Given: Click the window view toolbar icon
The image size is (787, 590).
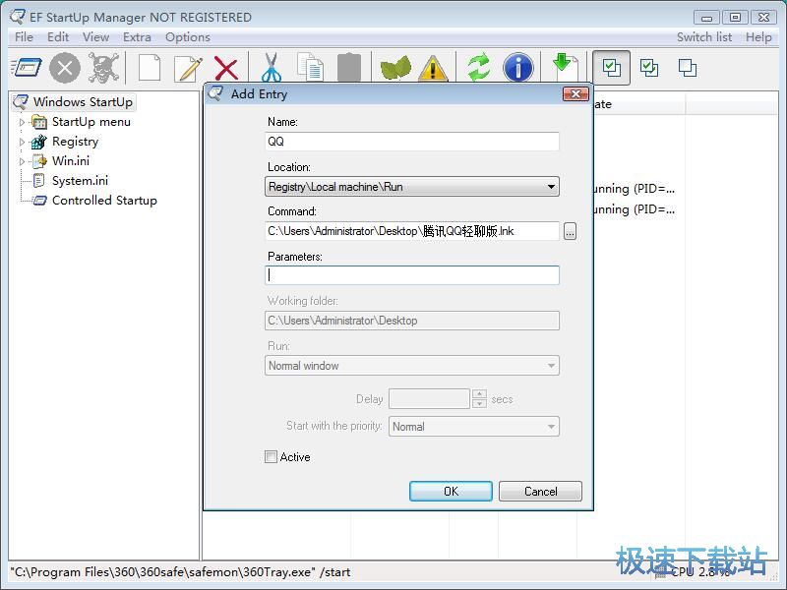Looking at the screenshot, I should (x=27, y=67).
